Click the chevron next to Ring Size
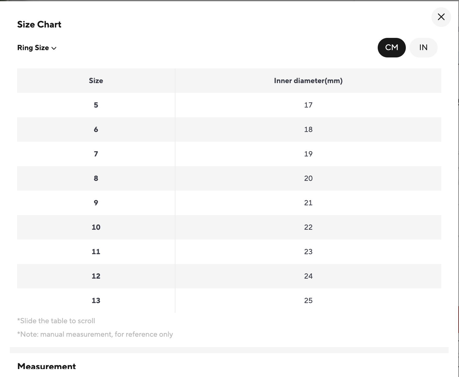Screen dimensions: 459x377 click(54, 48)
